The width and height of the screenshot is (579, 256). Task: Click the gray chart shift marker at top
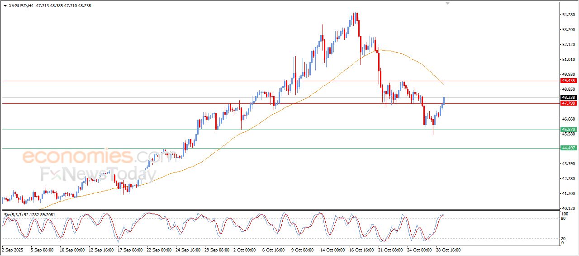tap(448, 3)
